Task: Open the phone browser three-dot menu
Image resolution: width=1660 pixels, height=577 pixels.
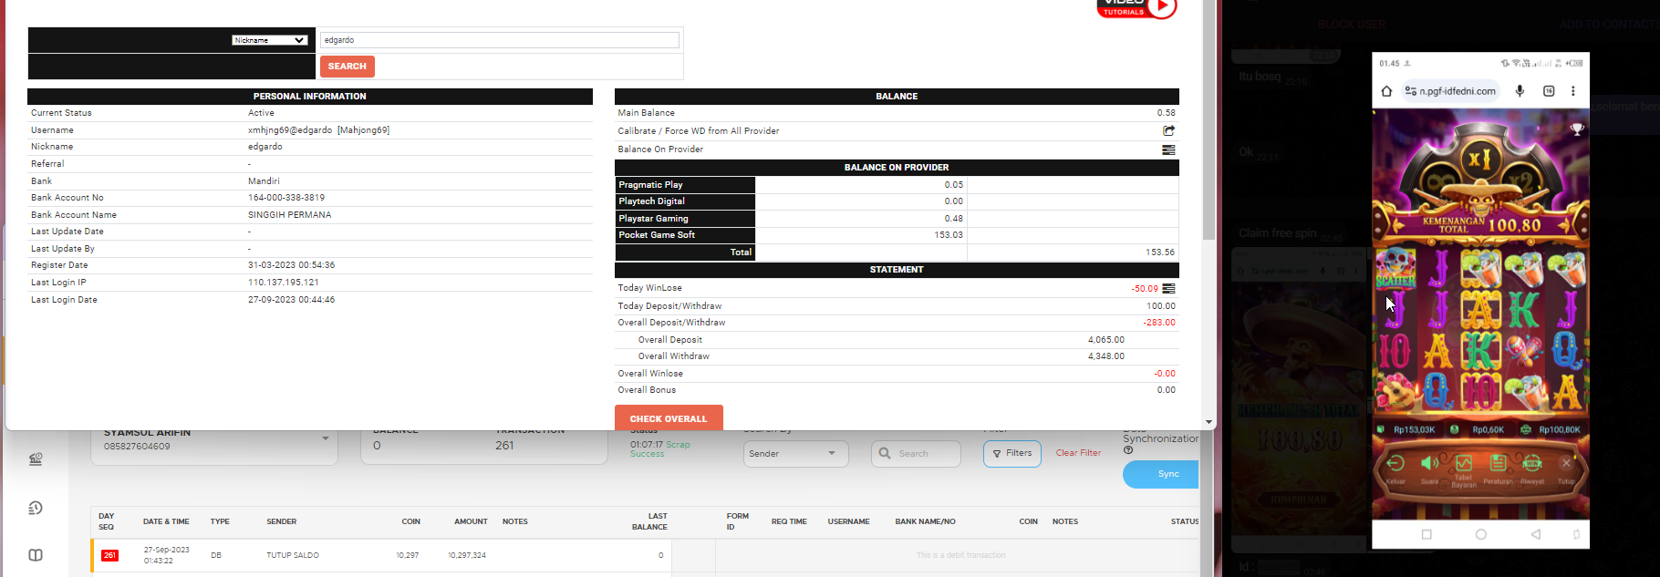Action: click(x=1573, y=91)
